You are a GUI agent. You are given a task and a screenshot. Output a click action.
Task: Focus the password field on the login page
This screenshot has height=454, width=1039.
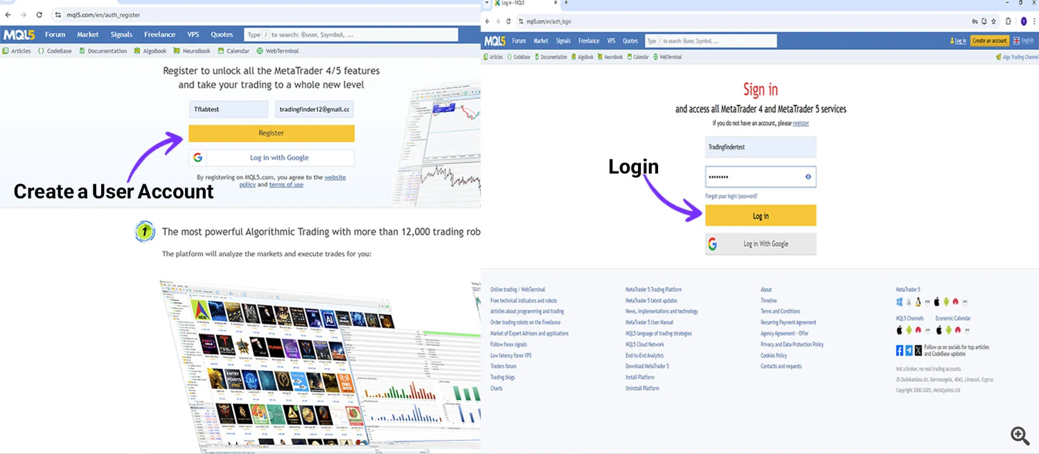[x=761, y=176]
